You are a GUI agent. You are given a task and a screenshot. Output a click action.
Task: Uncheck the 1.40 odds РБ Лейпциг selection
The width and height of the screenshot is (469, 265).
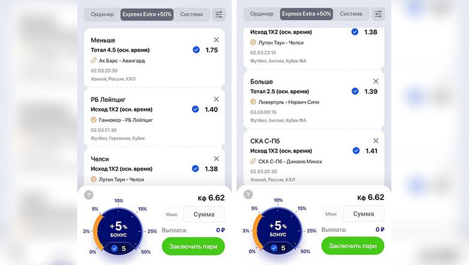pyautogui.click(x=195, y=109)
